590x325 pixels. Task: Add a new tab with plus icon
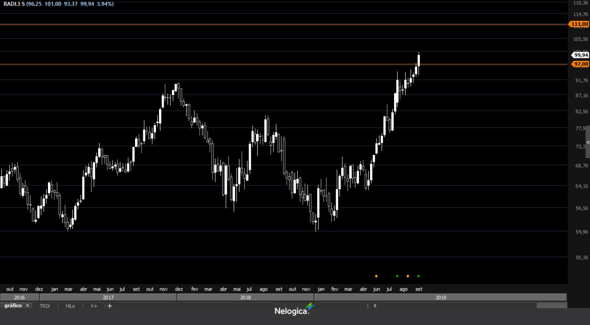110,306
